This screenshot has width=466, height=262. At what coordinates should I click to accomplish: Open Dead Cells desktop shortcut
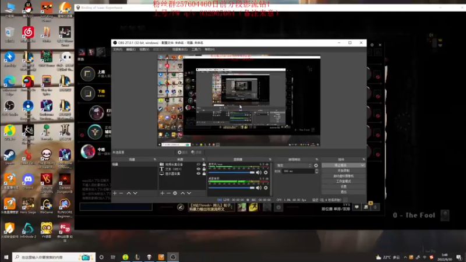coord(28,157)
